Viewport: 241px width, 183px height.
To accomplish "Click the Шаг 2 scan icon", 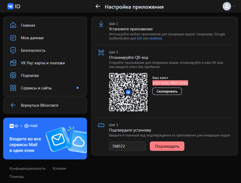I will [x=101, y=53].
